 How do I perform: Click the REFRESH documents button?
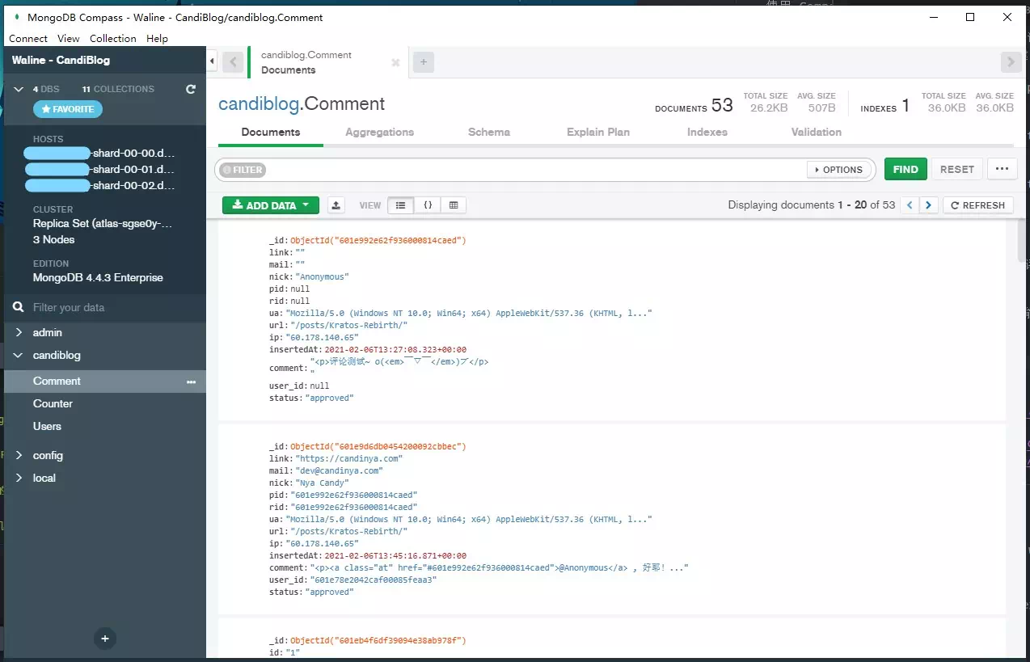click(978, 205)
